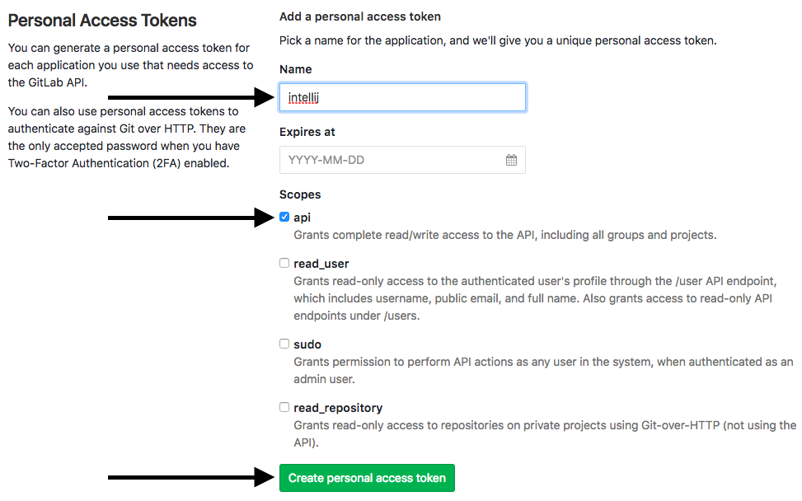Click the api scope description text
This screenshot has width=802, height=501.
click(504, 235)
